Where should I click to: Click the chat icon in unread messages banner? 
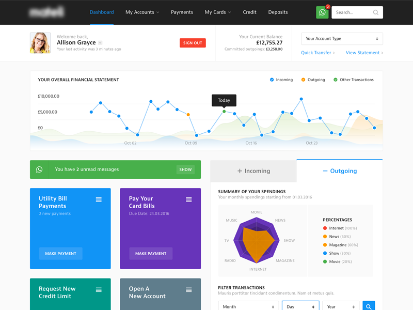coord(39,169)
